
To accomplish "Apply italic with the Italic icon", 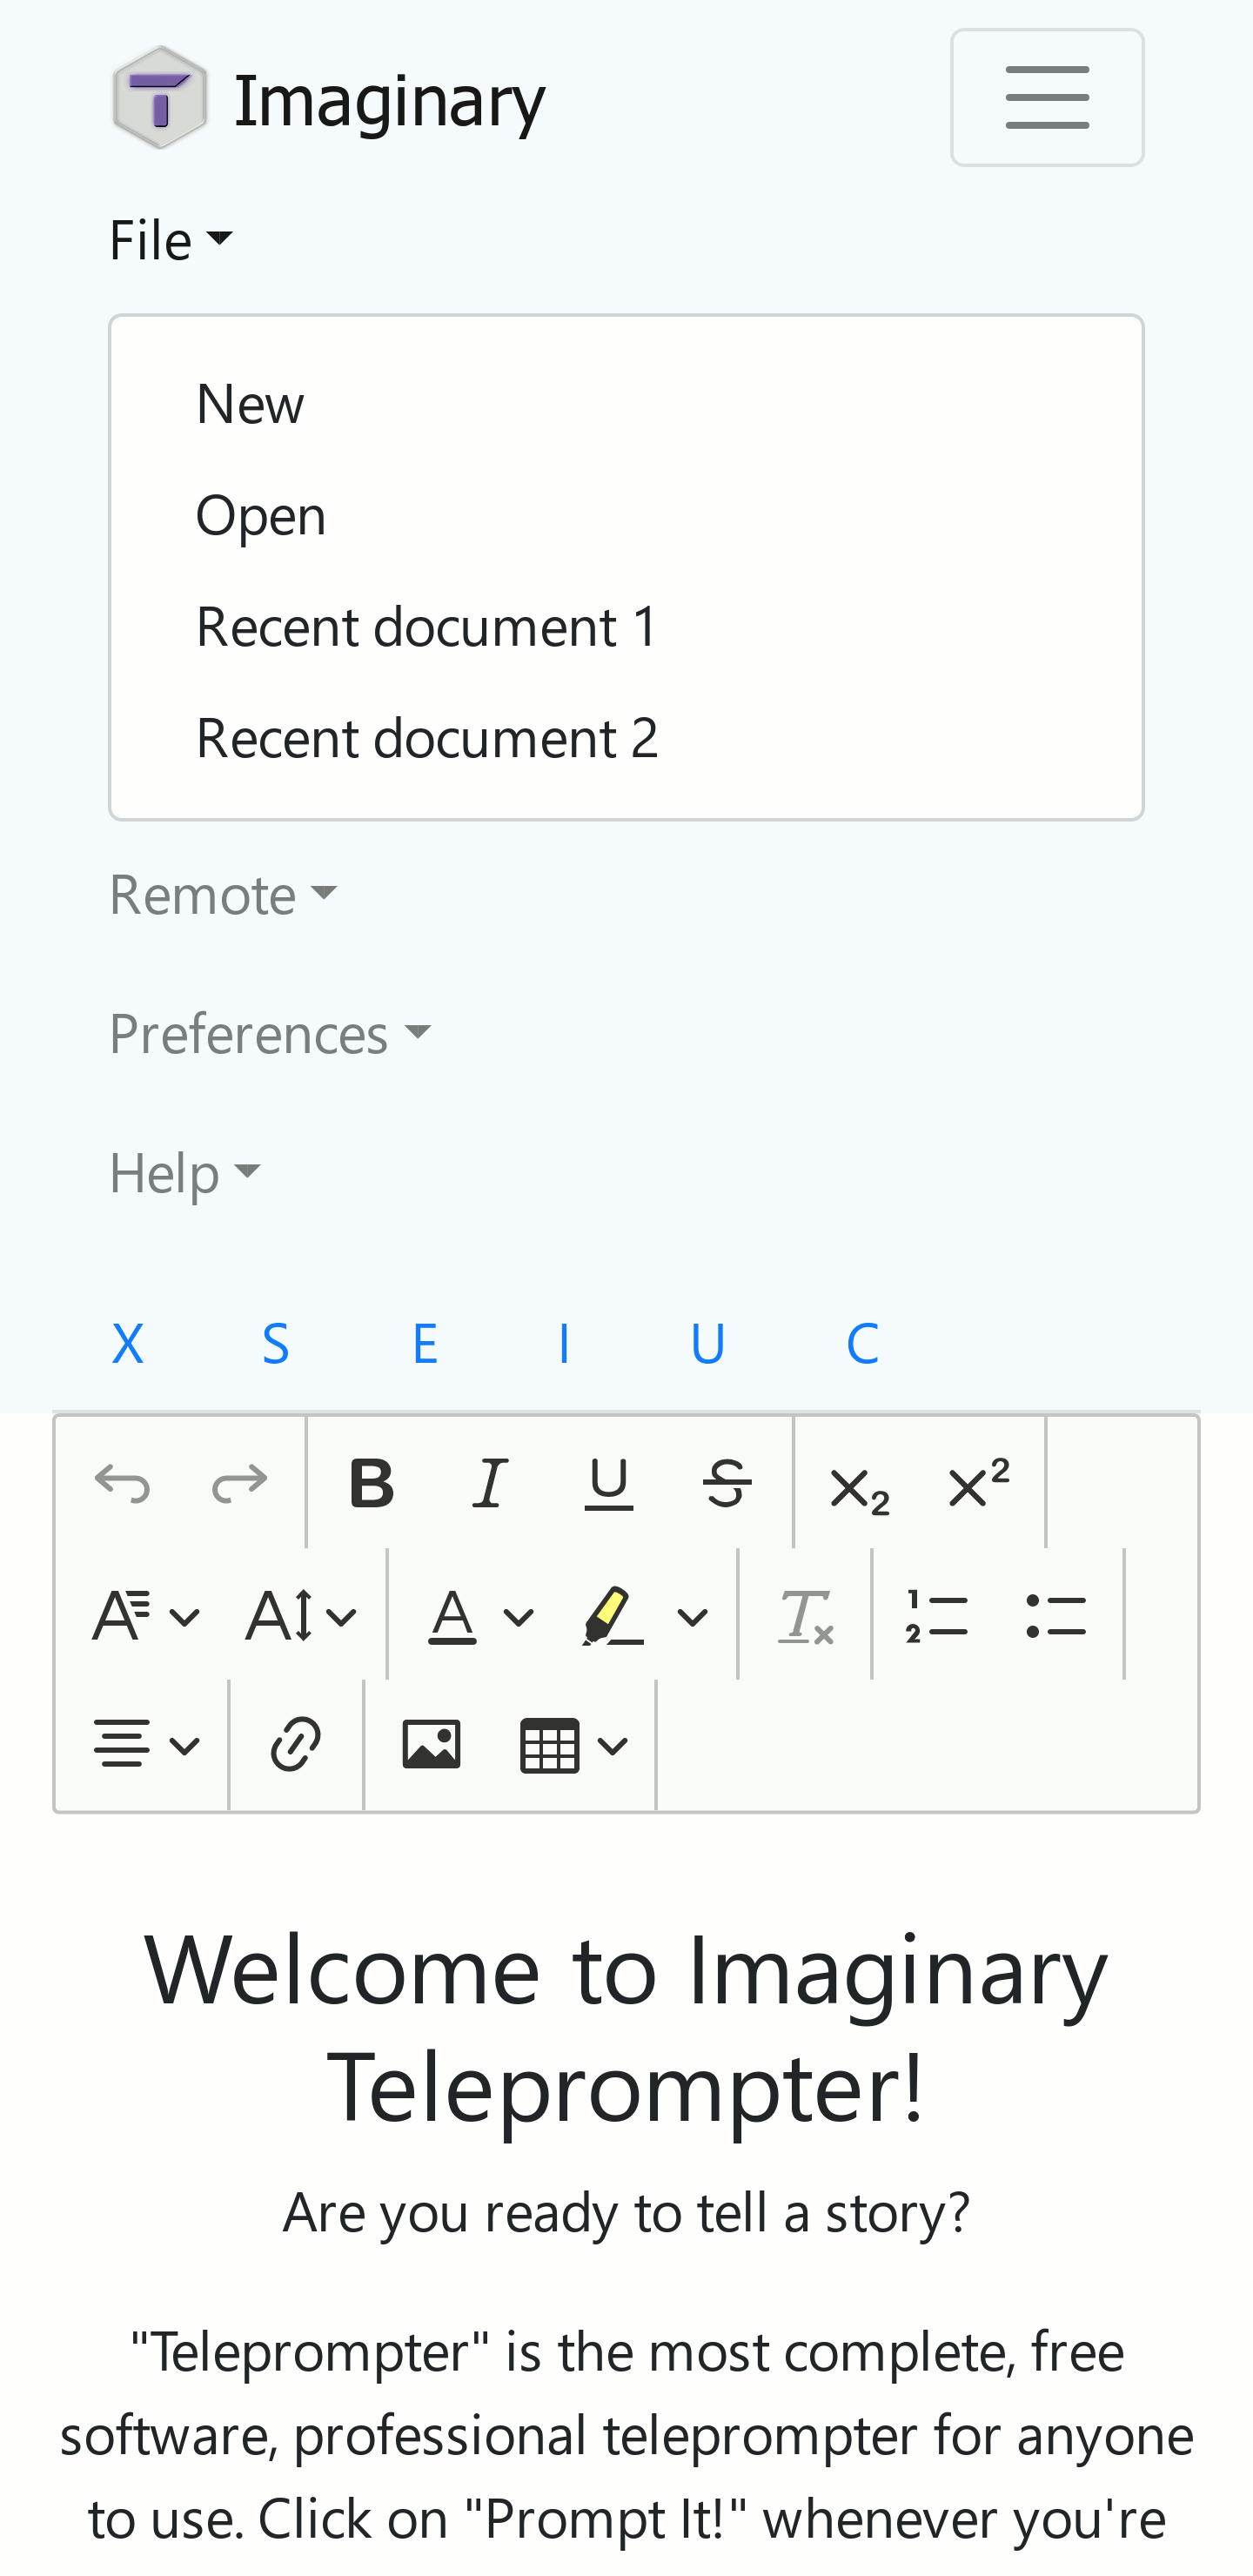I will coord(490,1483).
